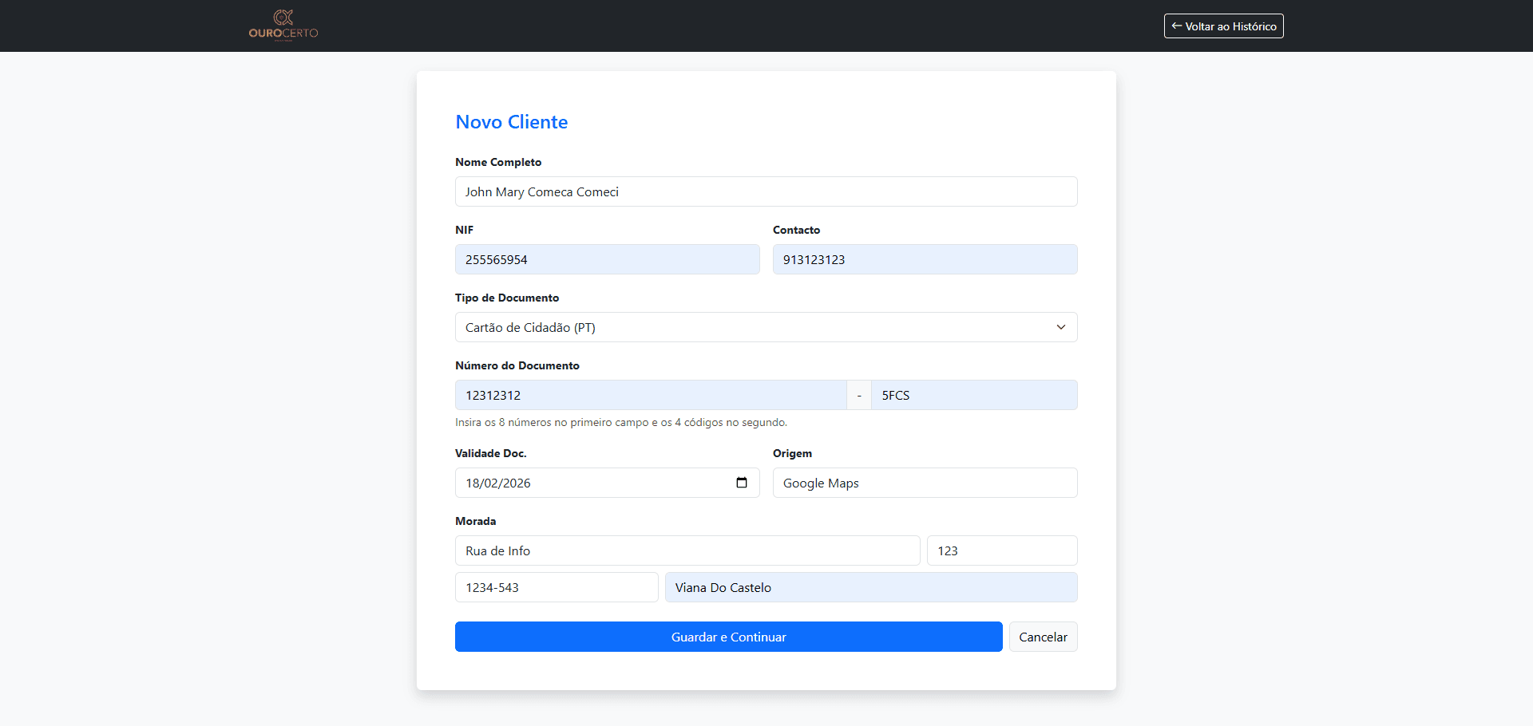The width and height of the screenshot is (1533, 726).
Task: Click the city field Viana Do Castelo
Action: point(870,587)
